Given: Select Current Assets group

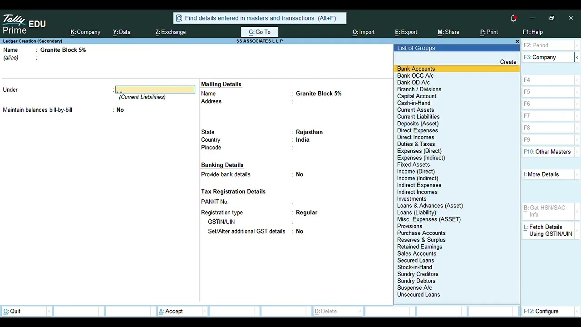Looking at the screenshot, I should pyautogui.click(x=457, y=110).
